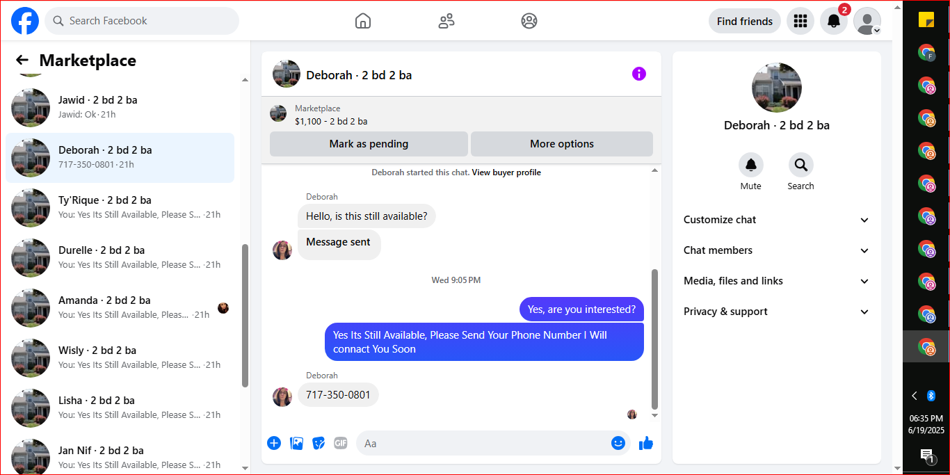The image size is (950, 475).
Task: Go back using the Marketplace arrow
Action: tap(22, 61)
